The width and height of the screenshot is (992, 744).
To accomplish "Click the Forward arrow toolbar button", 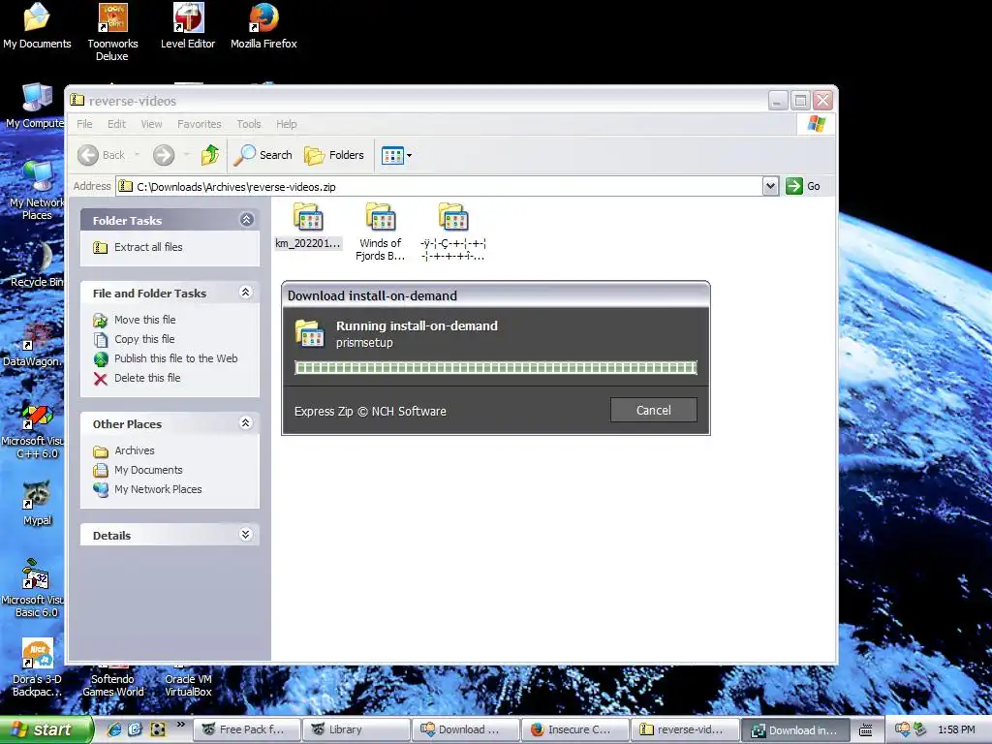I will tap(163, 155).
